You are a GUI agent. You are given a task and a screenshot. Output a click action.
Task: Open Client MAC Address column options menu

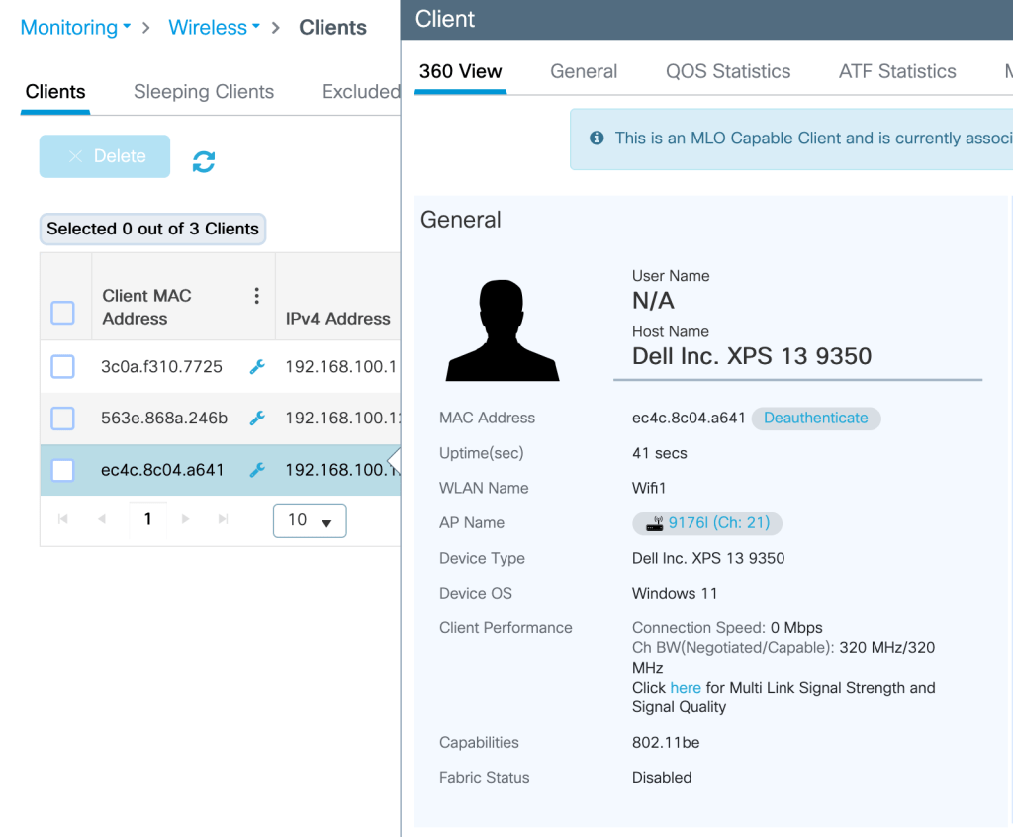click(x=256, y=296)
